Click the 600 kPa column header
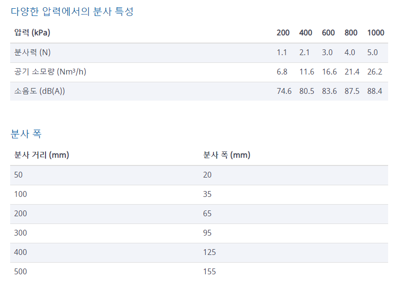Image resolution: width=408 pixels, height=283 pixels. click(x=328, y=33)
